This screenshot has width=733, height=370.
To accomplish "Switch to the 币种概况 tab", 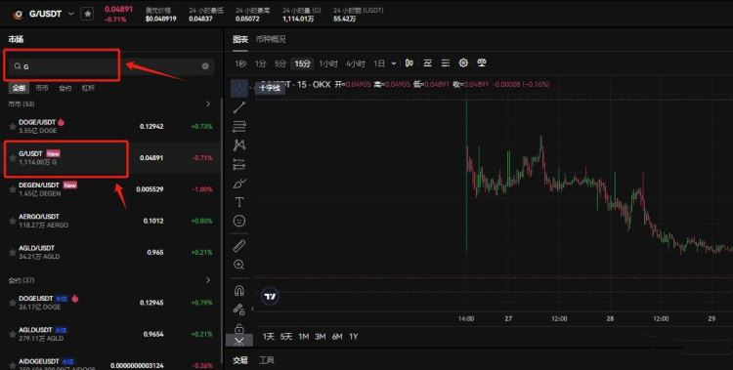I will point(270,39).
